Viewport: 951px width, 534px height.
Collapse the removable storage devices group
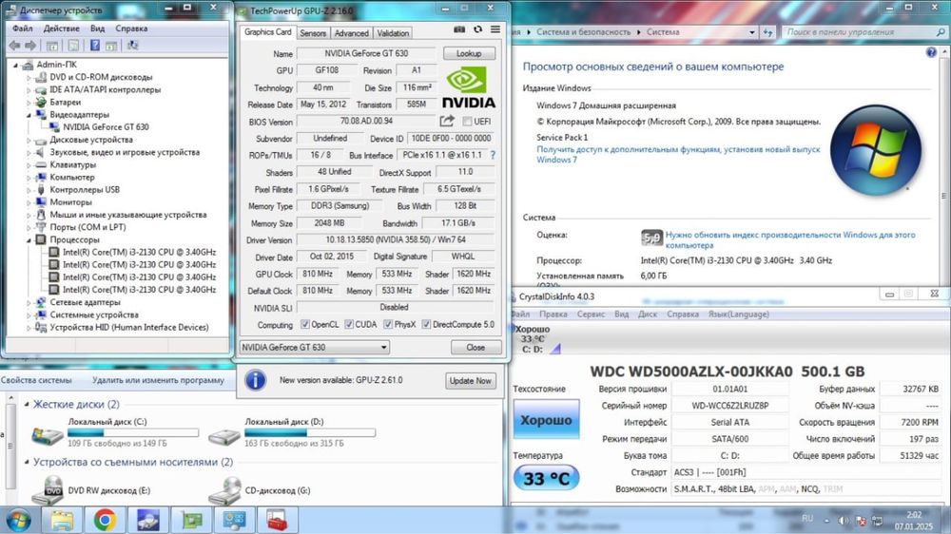[26, 462]
